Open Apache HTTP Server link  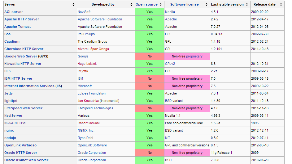(22, 19)
